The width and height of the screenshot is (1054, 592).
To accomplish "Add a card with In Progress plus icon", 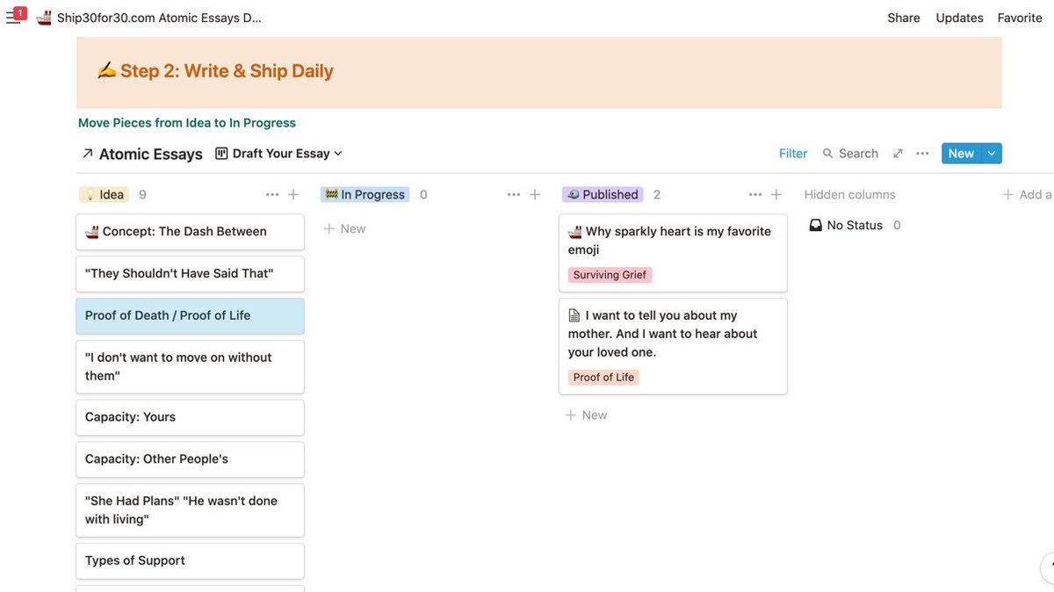I will click(x=534, y=195).
